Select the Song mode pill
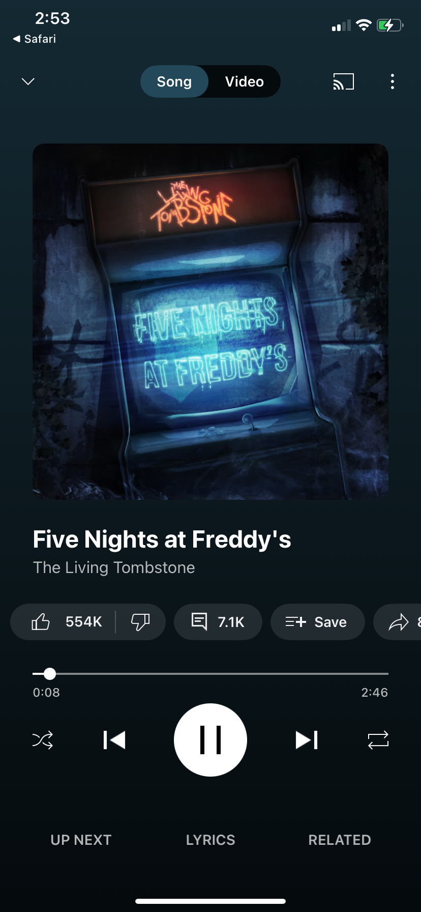421x912 pixels. click(x=174, y=81)
